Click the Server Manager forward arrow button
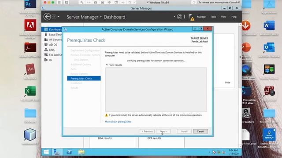This screenshot has width=282, height=158. click(x=54, y=17)
